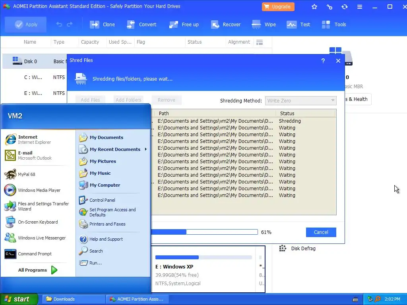The height and width of the screenshot is (305, 407).
Task: Open the Tools menu
Action: tap(334, 24)
